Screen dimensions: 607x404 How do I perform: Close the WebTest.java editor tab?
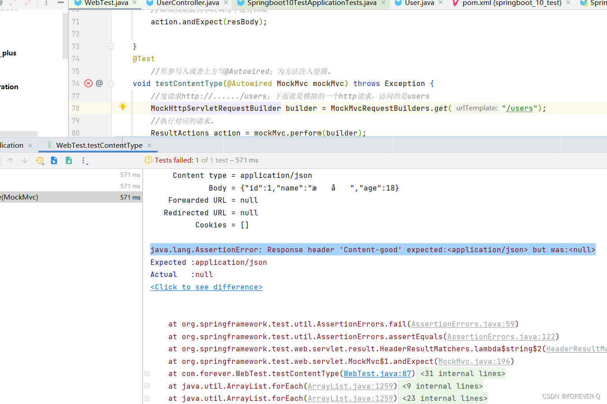(x=134, y=3)
